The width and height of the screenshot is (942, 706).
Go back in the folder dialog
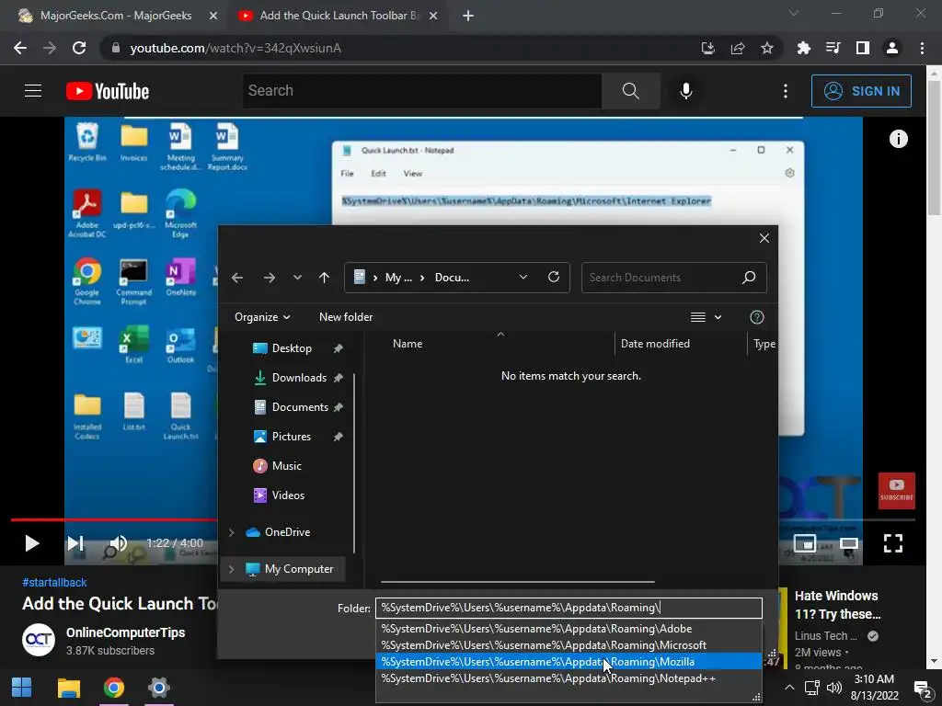tap(237, 278)
